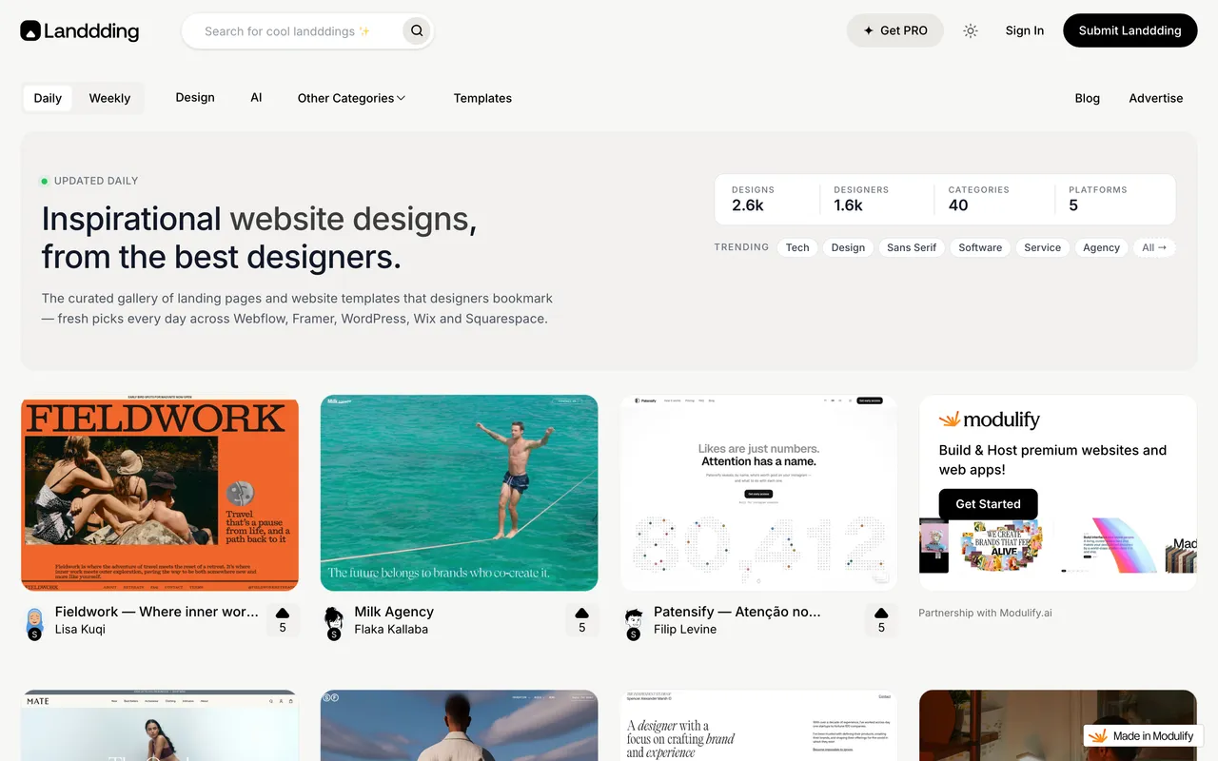Open the Design category
1218x761 pixels.
[x=195, y=97]
